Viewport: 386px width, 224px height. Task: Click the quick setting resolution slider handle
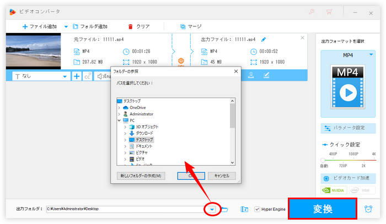coord(323,160)
